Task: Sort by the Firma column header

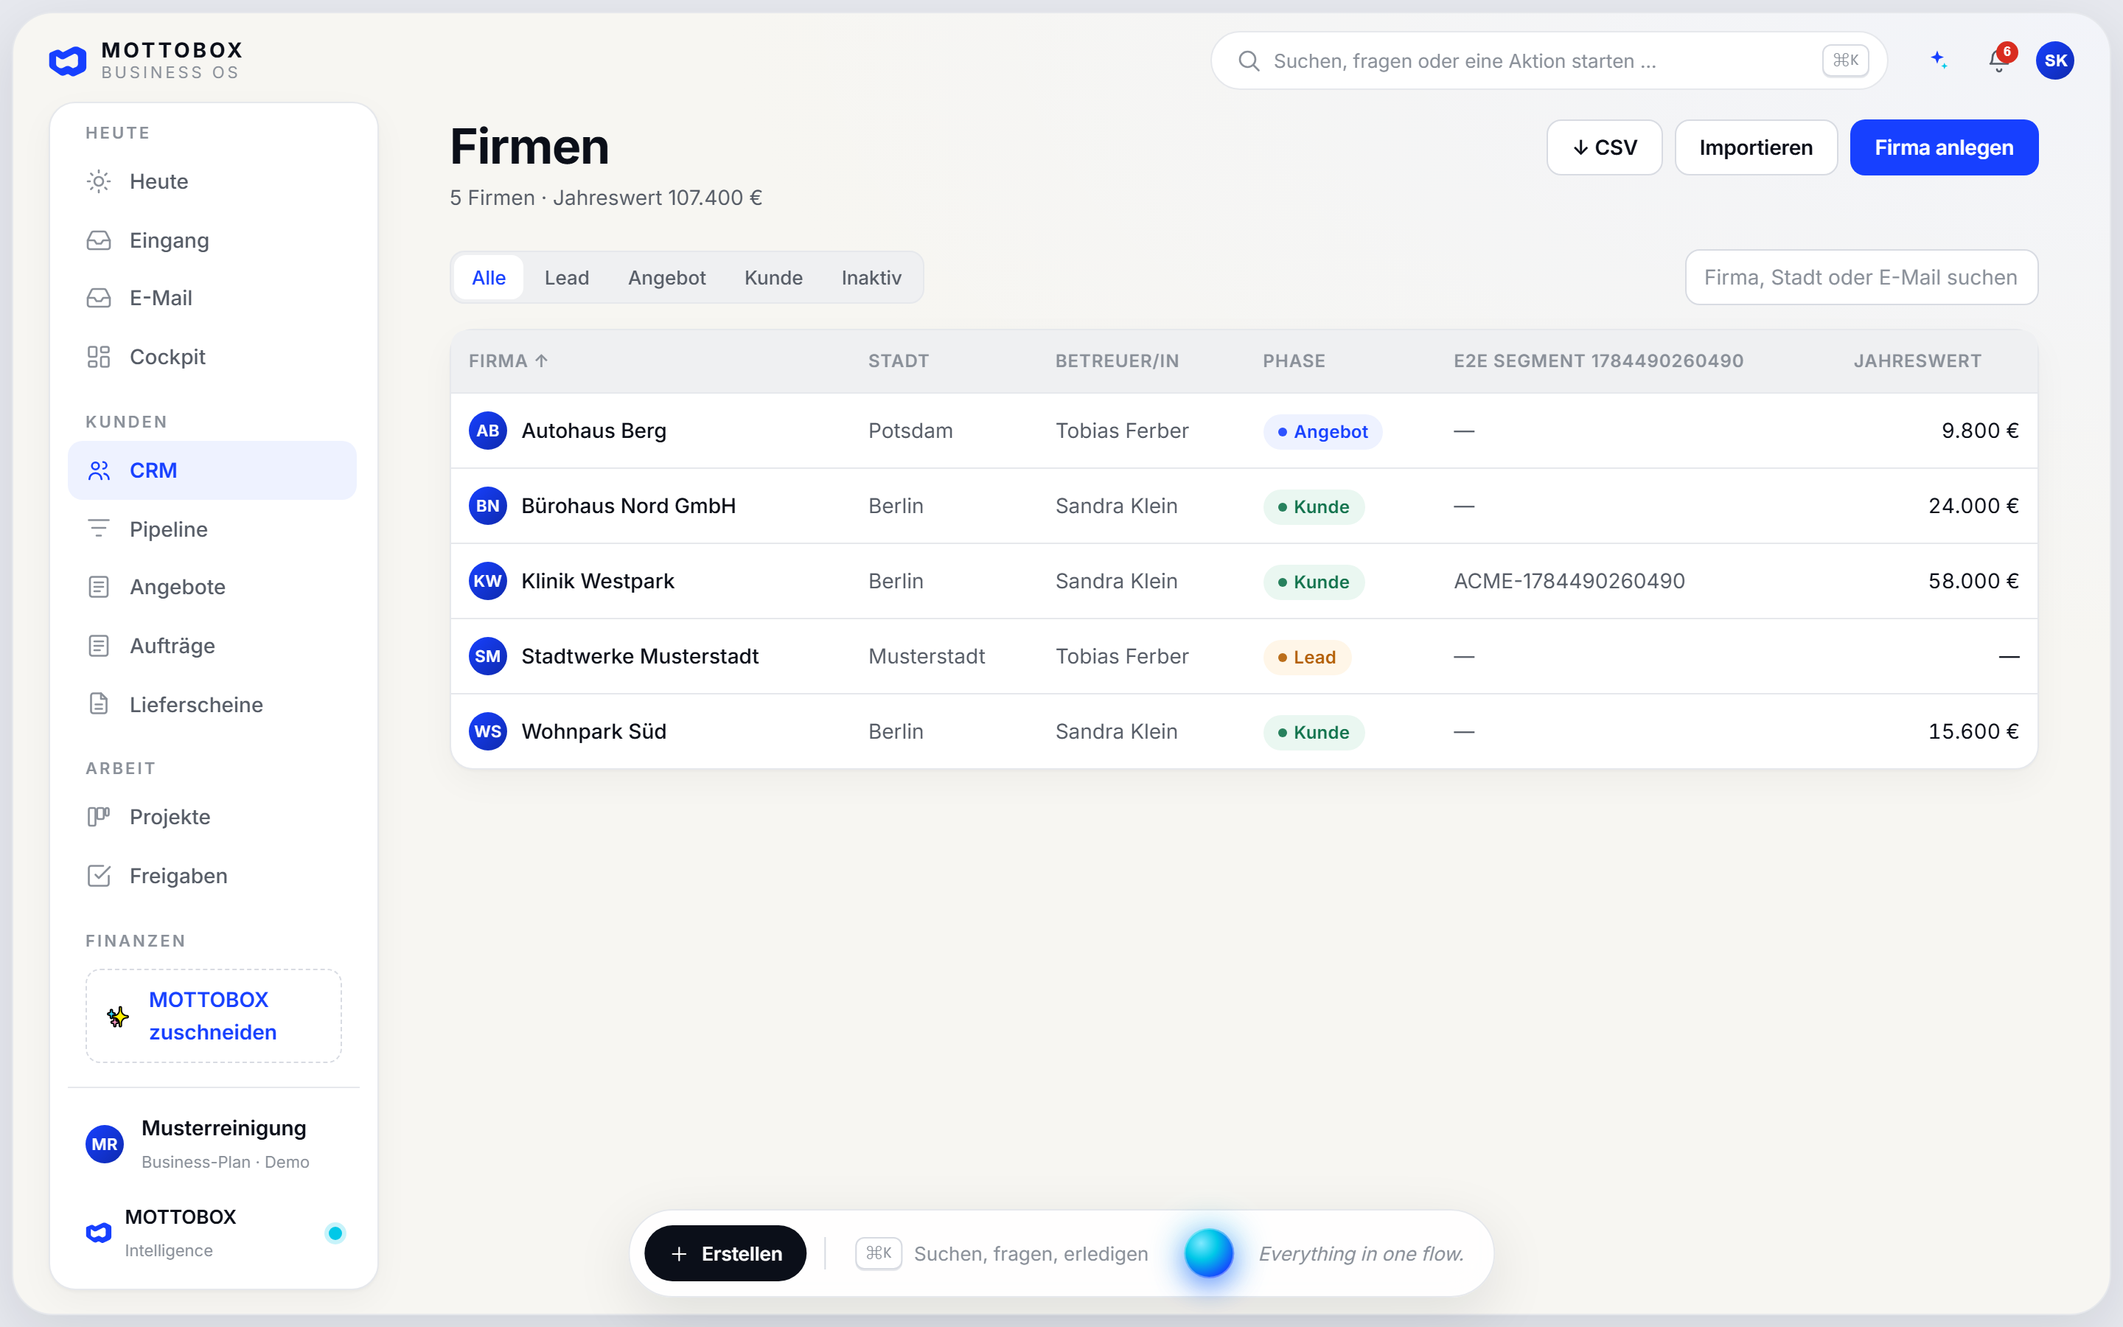Action: point(509,361)
